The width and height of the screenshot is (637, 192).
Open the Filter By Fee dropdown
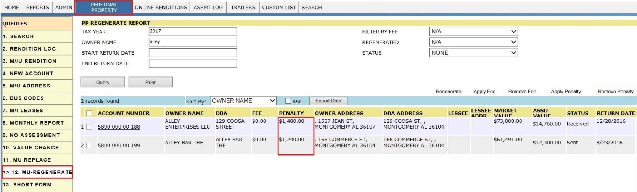tap(473, 32)
